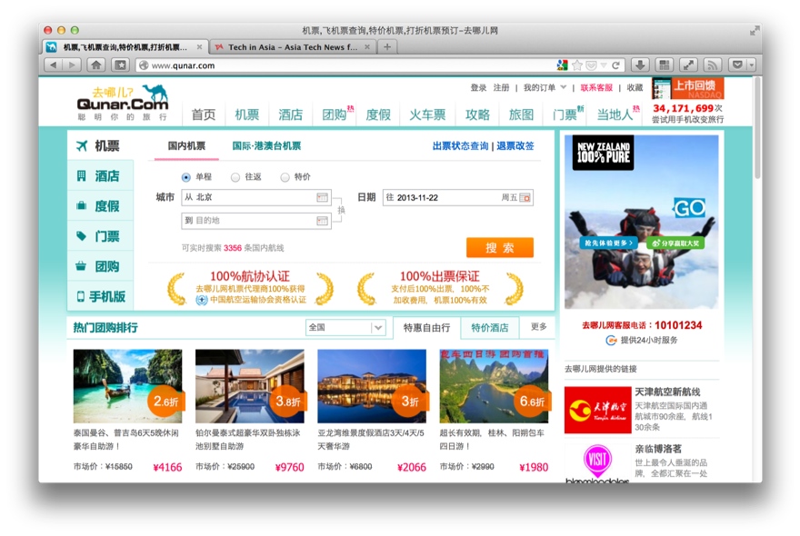Image resolution: width=800 pixels, height=536 pixels.
Task: Switch to the 国际·港澳台机票 tab
Action: 266,146
